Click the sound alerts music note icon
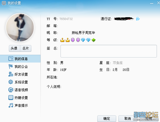This screenshot has height=122, width=160. coord(11,105)
